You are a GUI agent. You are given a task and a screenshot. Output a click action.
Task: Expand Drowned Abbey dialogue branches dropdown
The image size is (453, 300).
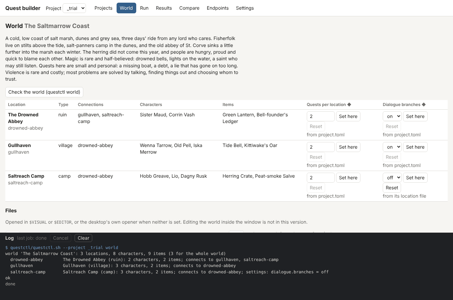coord(392,116)
